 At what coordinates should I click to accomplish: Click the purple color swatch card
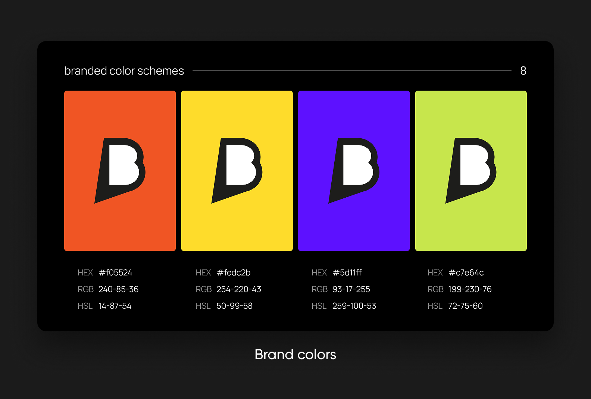[x=354, y=171]
